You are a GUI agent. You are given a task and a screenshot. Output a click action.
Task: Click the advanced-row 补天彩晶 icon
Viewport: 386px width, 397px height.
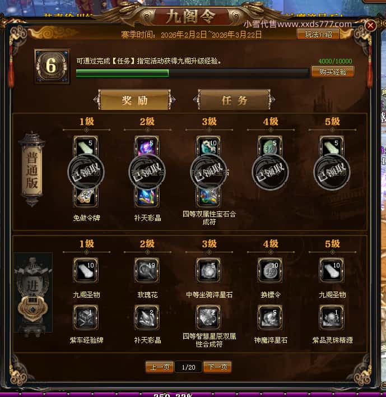pos(147,317)
